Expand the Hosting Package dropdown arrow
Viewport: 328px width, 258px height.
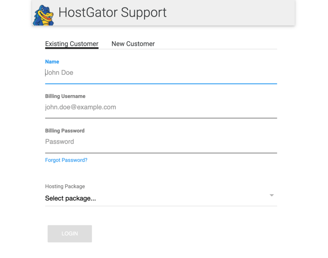(x=272, y=195)
